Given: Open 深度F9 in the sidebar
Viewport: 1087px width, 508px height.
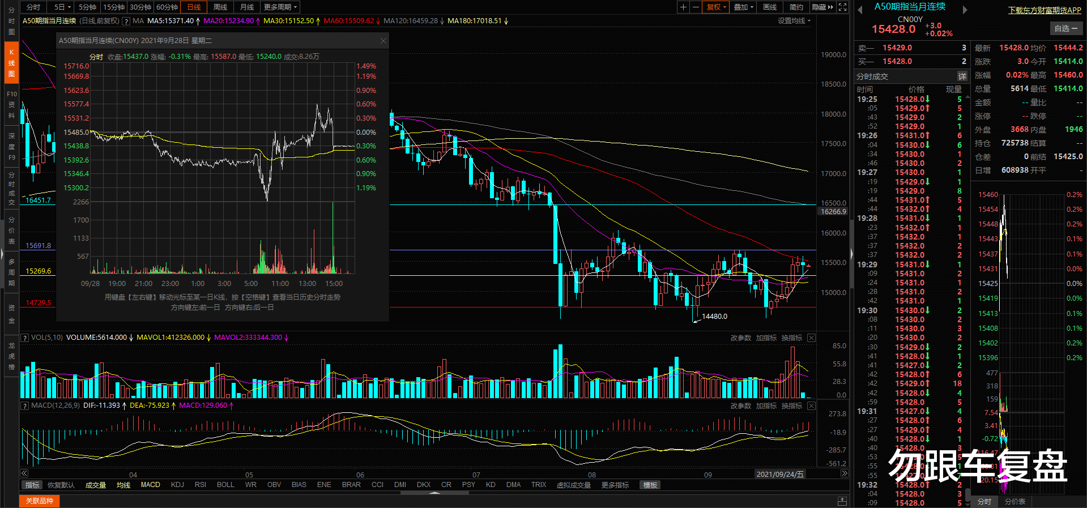Looking at the screenshot, I should (11, 147).
